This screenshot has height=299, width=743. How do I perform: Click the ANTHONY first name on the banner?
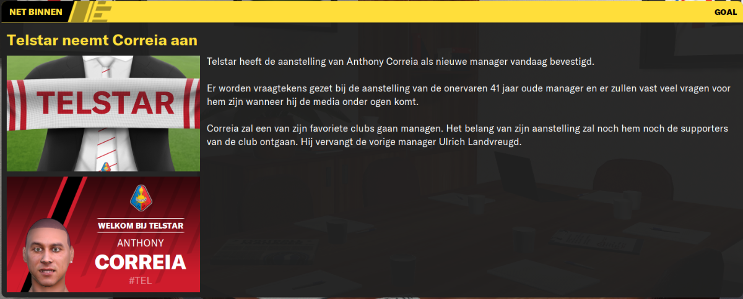pos(141,243)
